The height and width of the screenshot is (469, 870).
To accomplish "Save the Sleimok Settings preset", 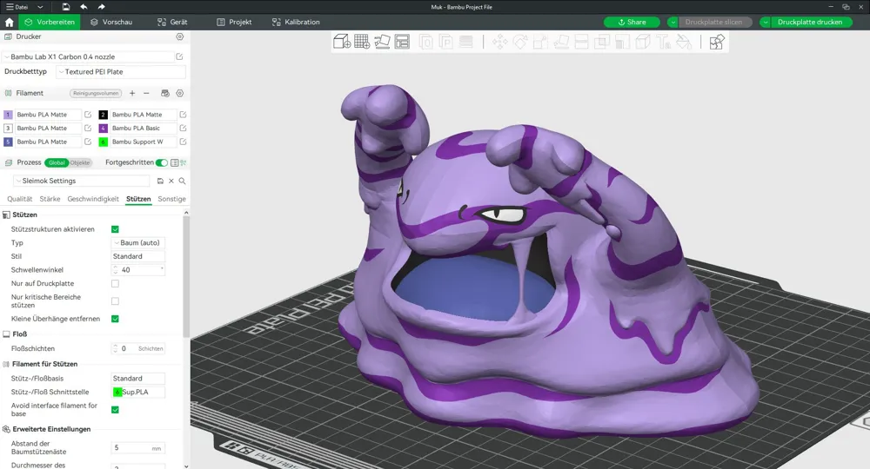I will click(x=160, y=181).
